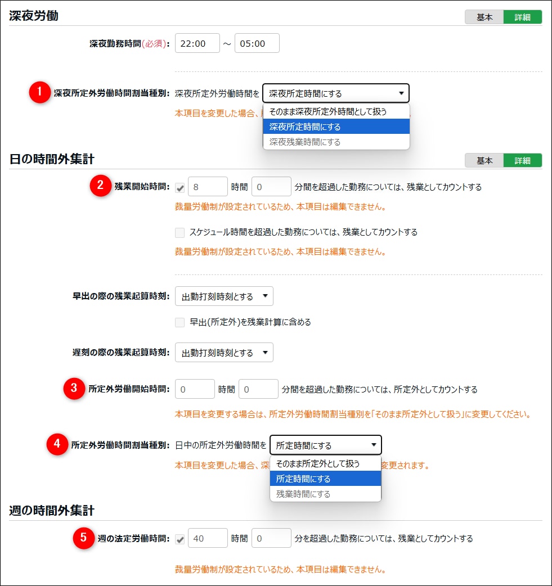552x586 pixels.
Task: Toggle スケジュール時間を超過した勤務 checkbox
Action: (180, 232)
